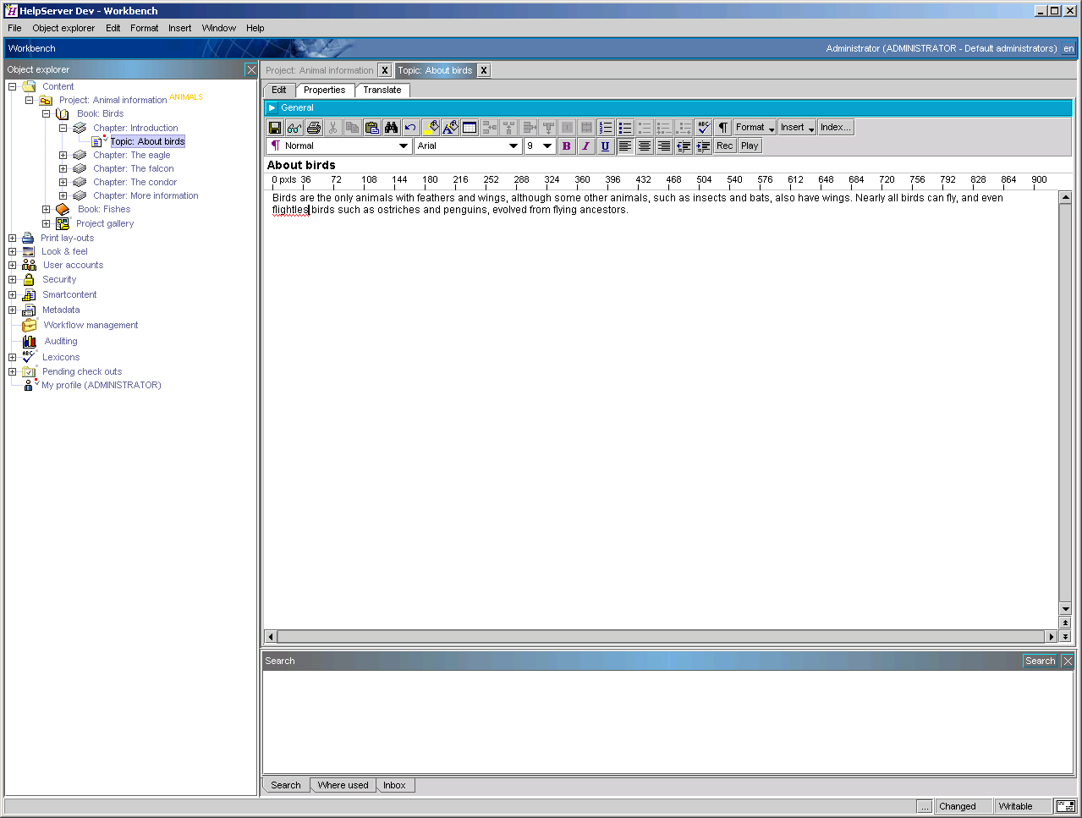1082x818 pixels.
Task: Open the Arial font dropdown
Action: pyautogui.click(x=514, y=146)
